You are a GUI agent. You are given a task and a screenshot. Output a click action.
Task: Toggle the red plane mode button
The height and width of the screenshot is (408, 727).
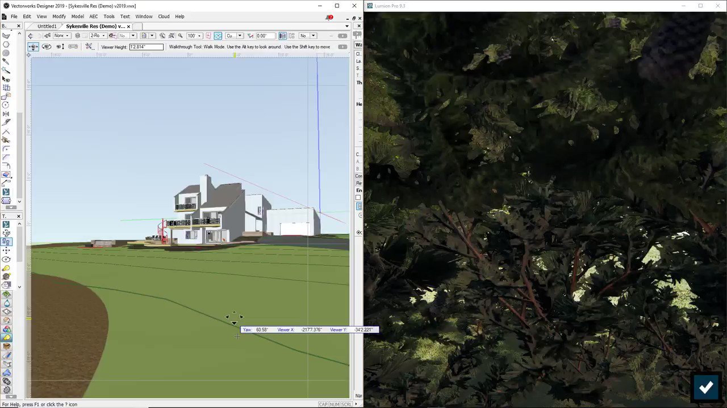click(x=208, y=36)
